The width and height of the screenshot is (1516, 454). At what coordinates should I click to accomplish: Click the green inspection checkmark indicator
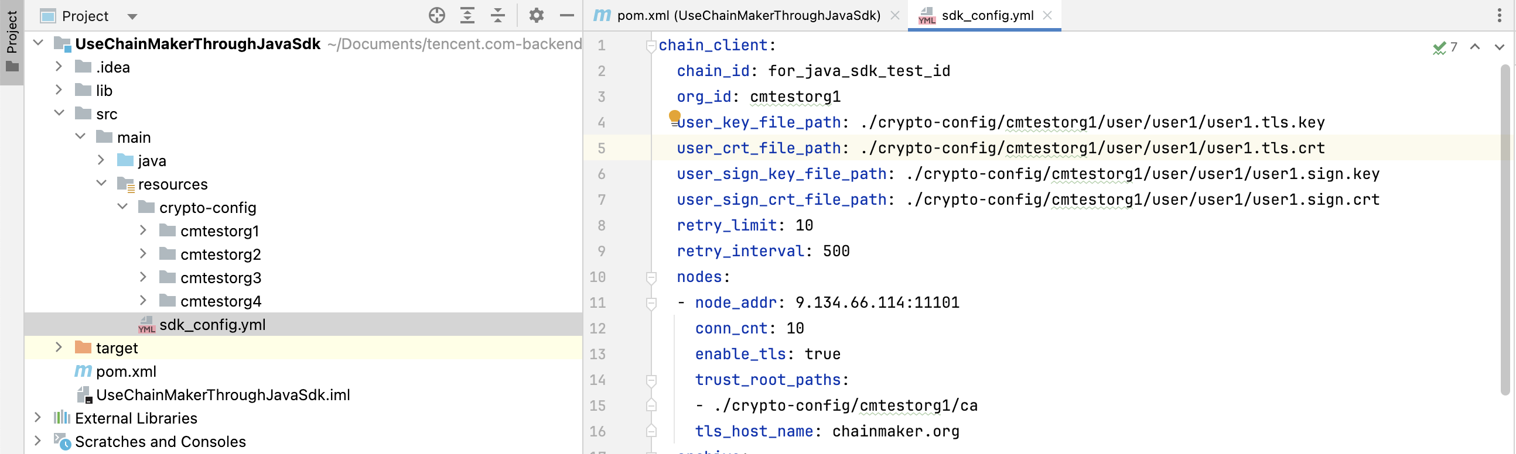(1439, 47)
